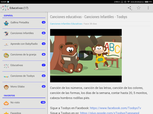Select the Canciones Infantiles jester icon
This screenshot has height=114, width=153.
pyautogui.click(x=6, y=34)
